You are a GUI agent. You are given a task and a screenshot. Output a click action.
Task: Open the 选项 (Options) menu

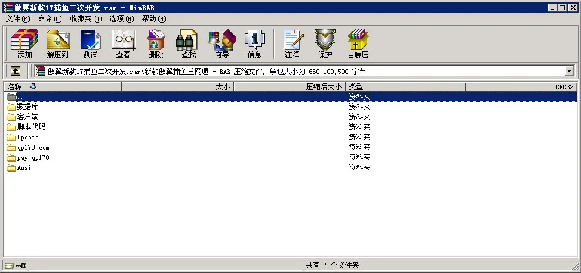click(121, 19)
